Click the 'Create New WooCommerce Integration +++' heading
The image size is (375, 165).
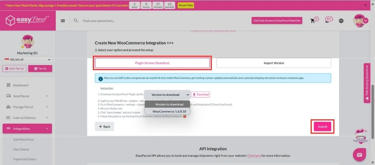pyautogui.click(x=134, y=43)
